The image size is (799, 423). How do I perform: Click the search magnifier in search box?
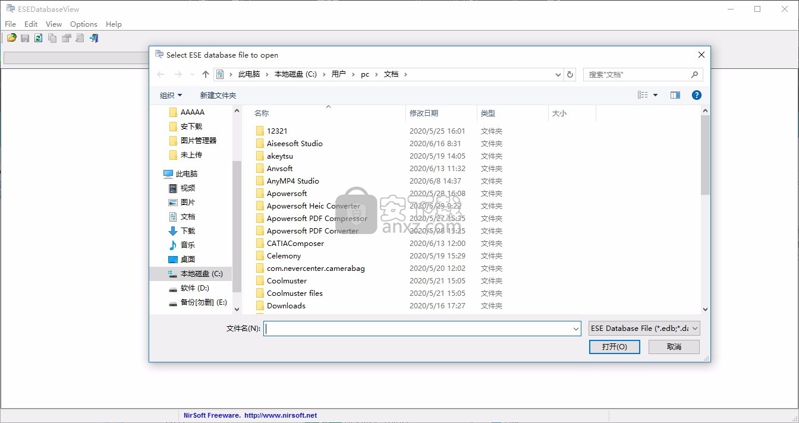[x=694, y=74]
